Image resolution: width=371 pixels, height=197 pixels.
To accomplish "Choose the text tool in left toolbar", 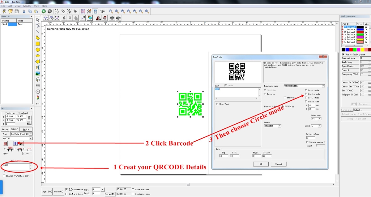I will [38, 67].
